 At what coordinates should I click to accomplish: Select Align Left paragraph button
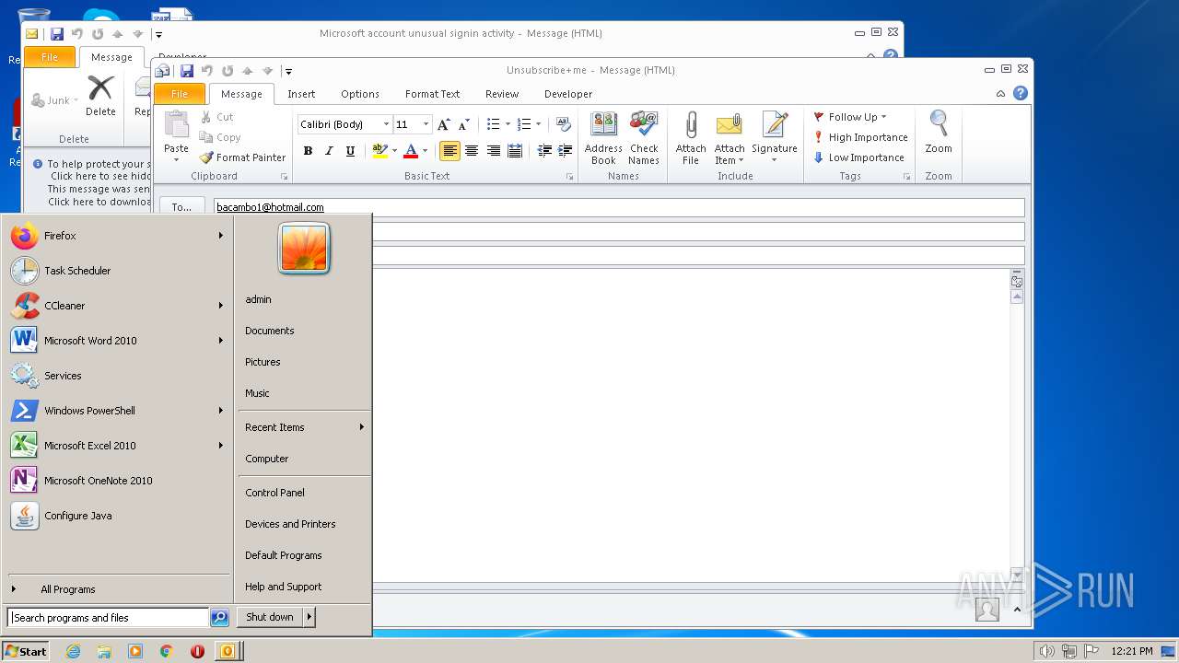point(449,151)
